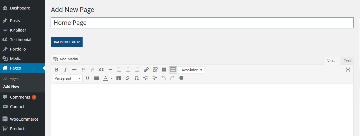Toggle underline formatting
The width and height of the screenshot is (360, 136).
[x=87, y=78]
